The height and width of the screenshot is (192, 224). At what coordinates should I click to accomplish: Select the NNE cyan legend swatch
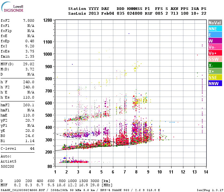(x=215, y=29)
